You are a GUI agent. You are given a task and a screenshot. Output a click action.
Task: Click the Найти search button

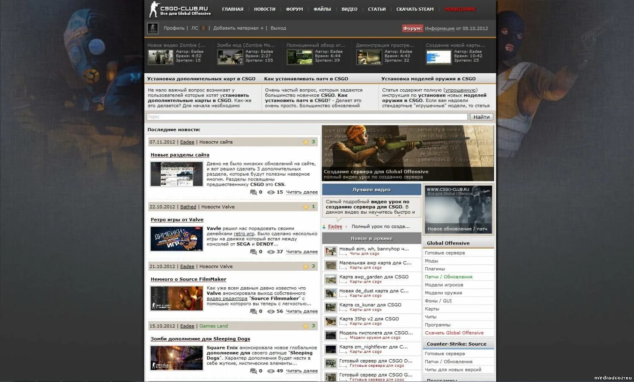482,117
